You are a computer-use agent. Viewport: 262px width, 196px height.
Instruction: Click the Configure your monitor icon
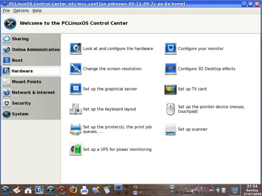coord(170,48)
